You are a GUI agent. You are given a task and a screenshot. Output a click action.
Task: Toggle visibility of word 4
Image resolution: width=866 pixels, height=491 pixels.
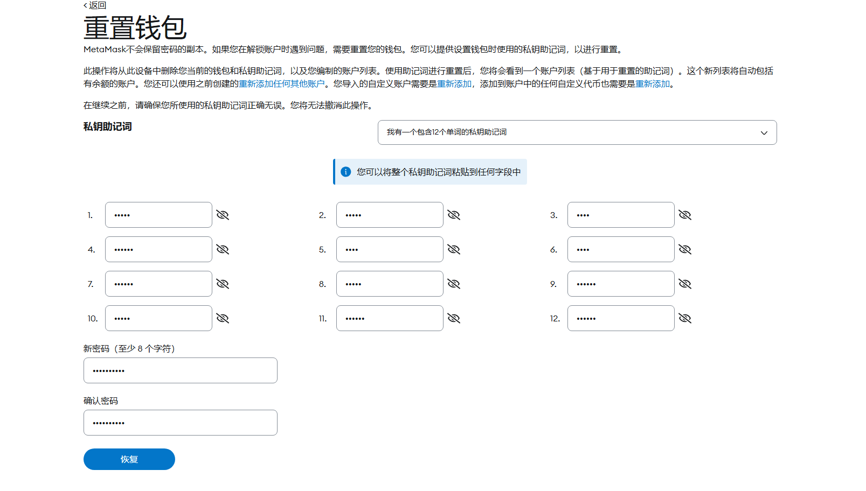[x=223, y=249]
